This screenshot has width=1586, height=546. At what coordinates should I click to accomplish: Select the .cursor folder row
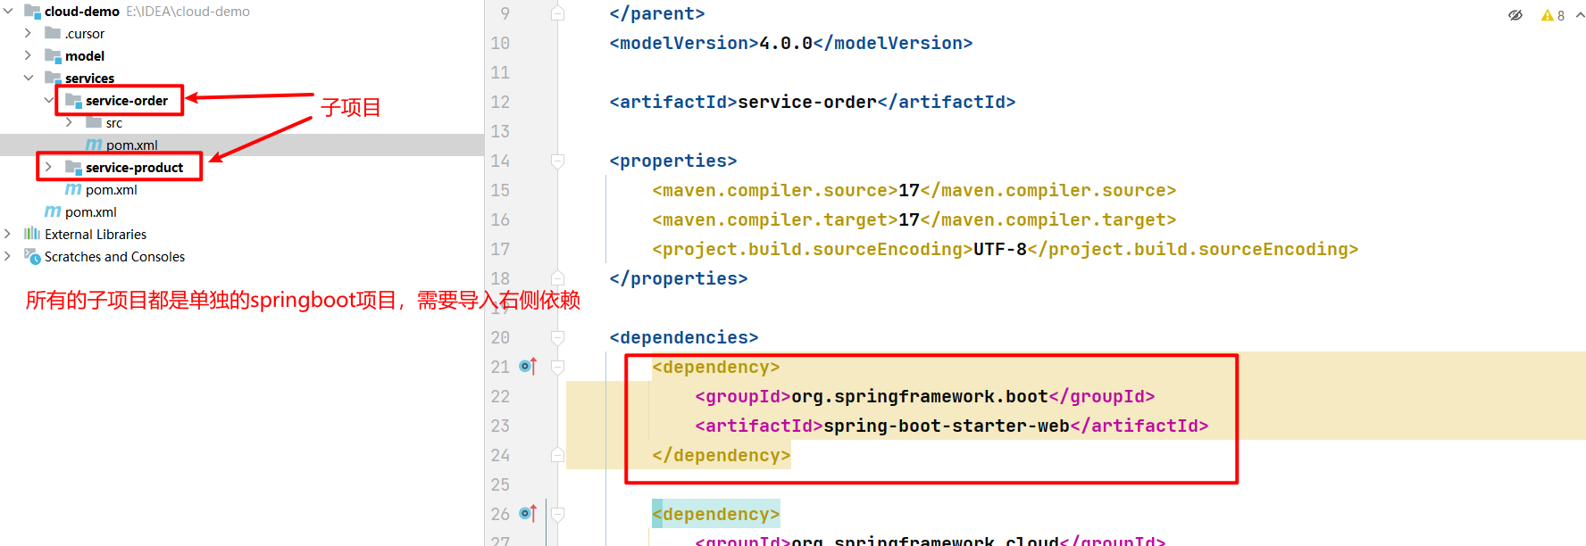coord(242,33)
